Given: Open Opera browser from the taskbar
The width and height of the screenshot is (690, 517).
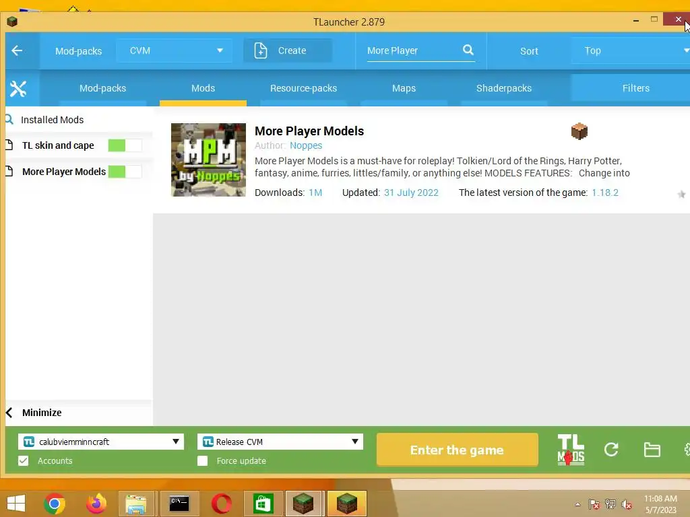Looking at the screenshot, I should [221, 504].
